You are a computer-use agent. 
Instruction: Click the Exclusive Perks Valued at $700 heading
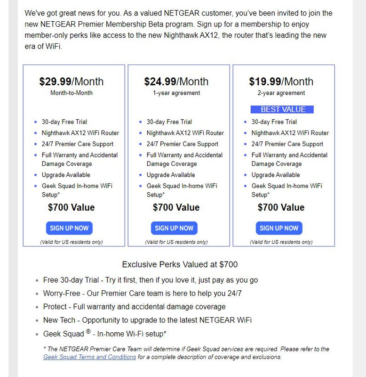pos(180,264)
